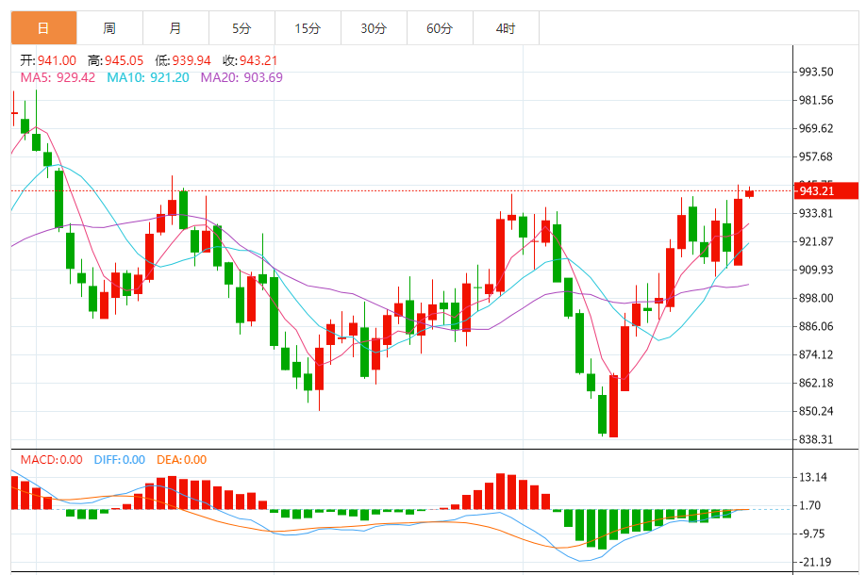Open the 4时 timeframe tab
Viewport: 866px width, 575px height.
coord(506,28)
